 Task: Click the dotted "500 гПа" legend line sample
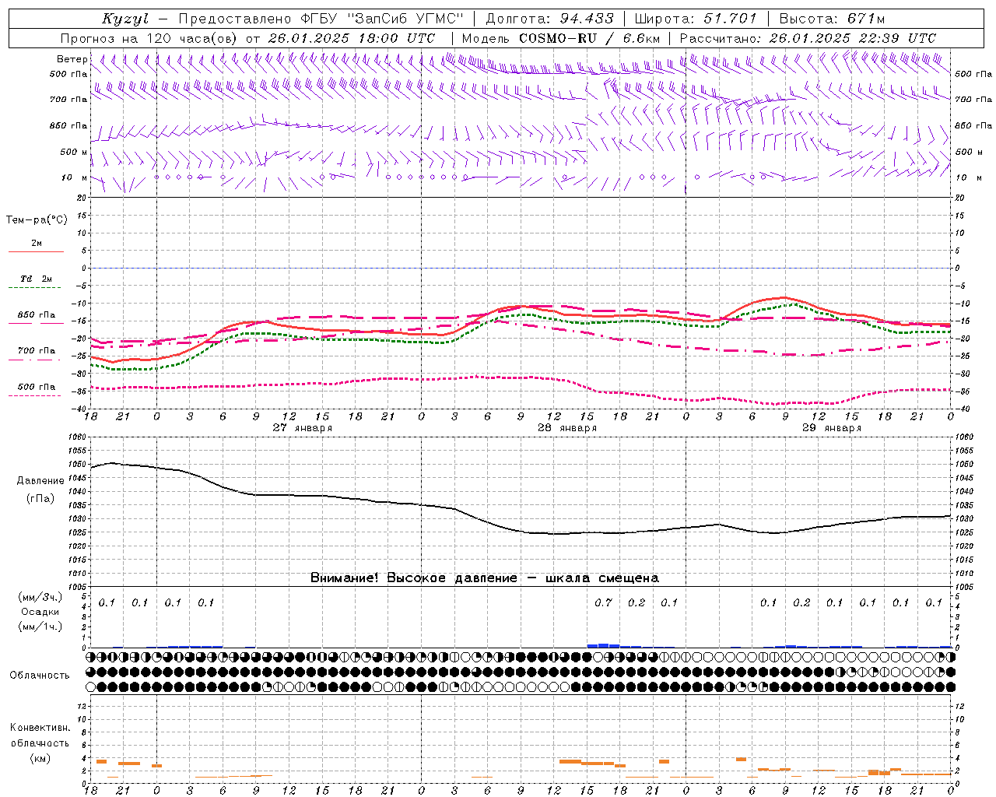[36, 396]
